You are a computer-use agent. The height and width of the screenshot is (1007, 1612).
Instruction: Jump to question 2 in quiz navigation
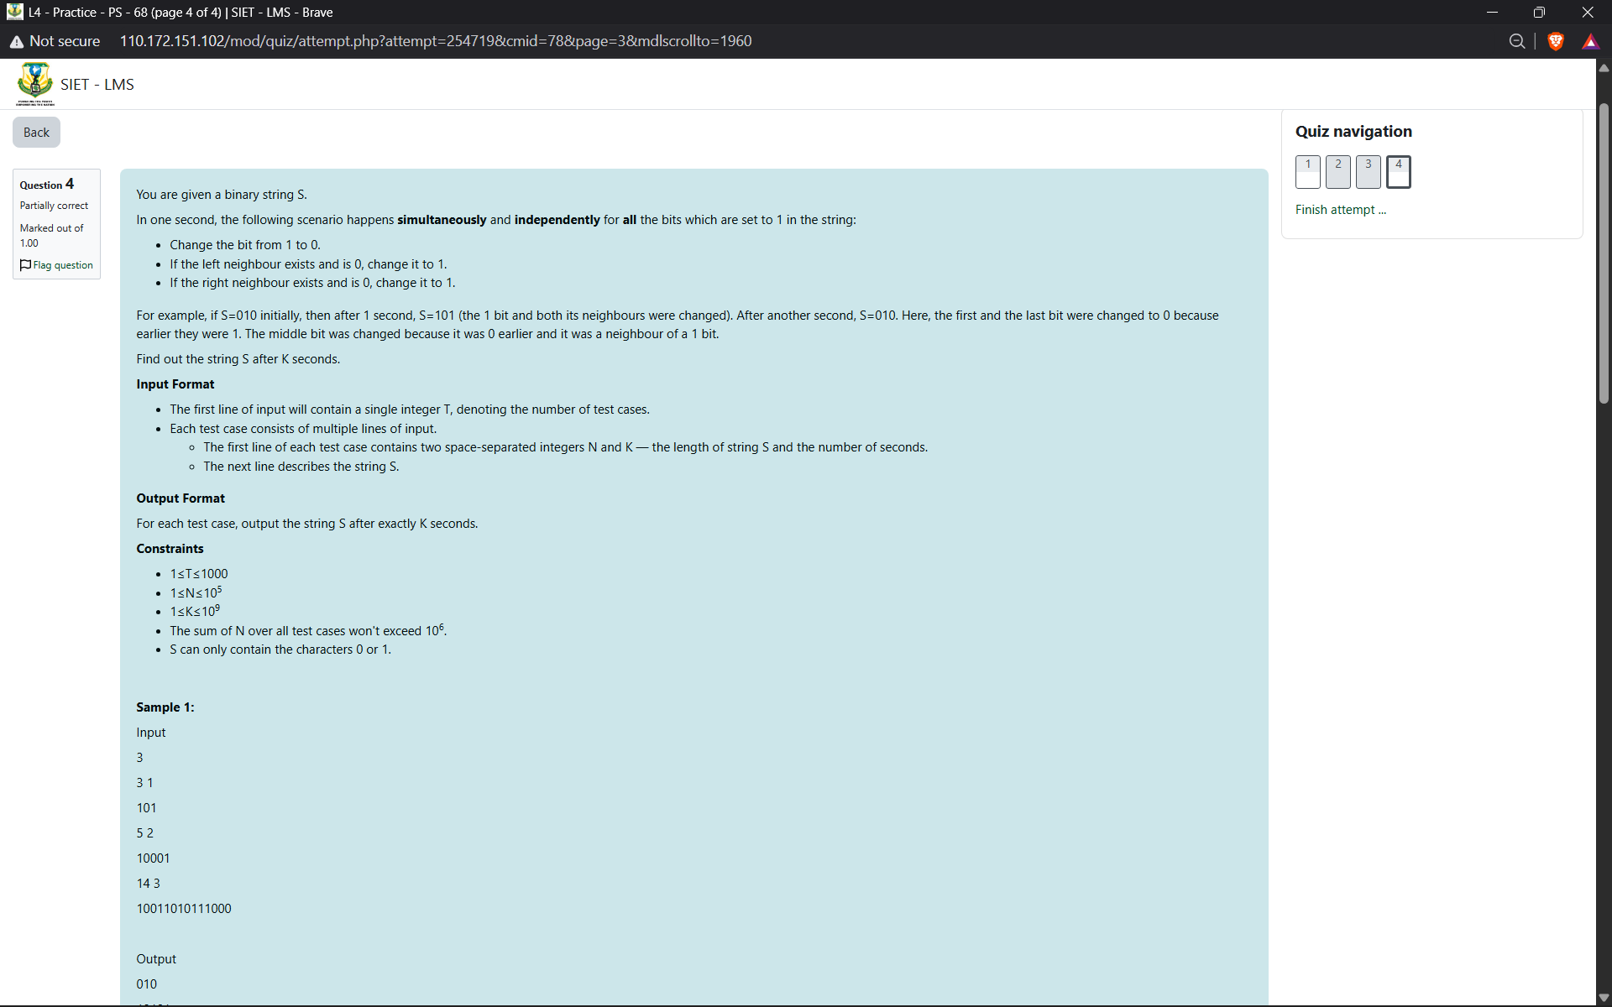coord(1337,171)
